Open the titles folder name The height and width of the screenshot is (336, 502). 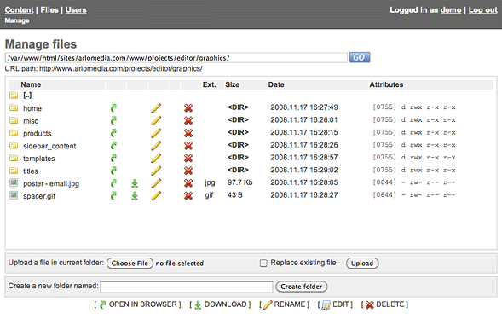(x=31, y=171)
